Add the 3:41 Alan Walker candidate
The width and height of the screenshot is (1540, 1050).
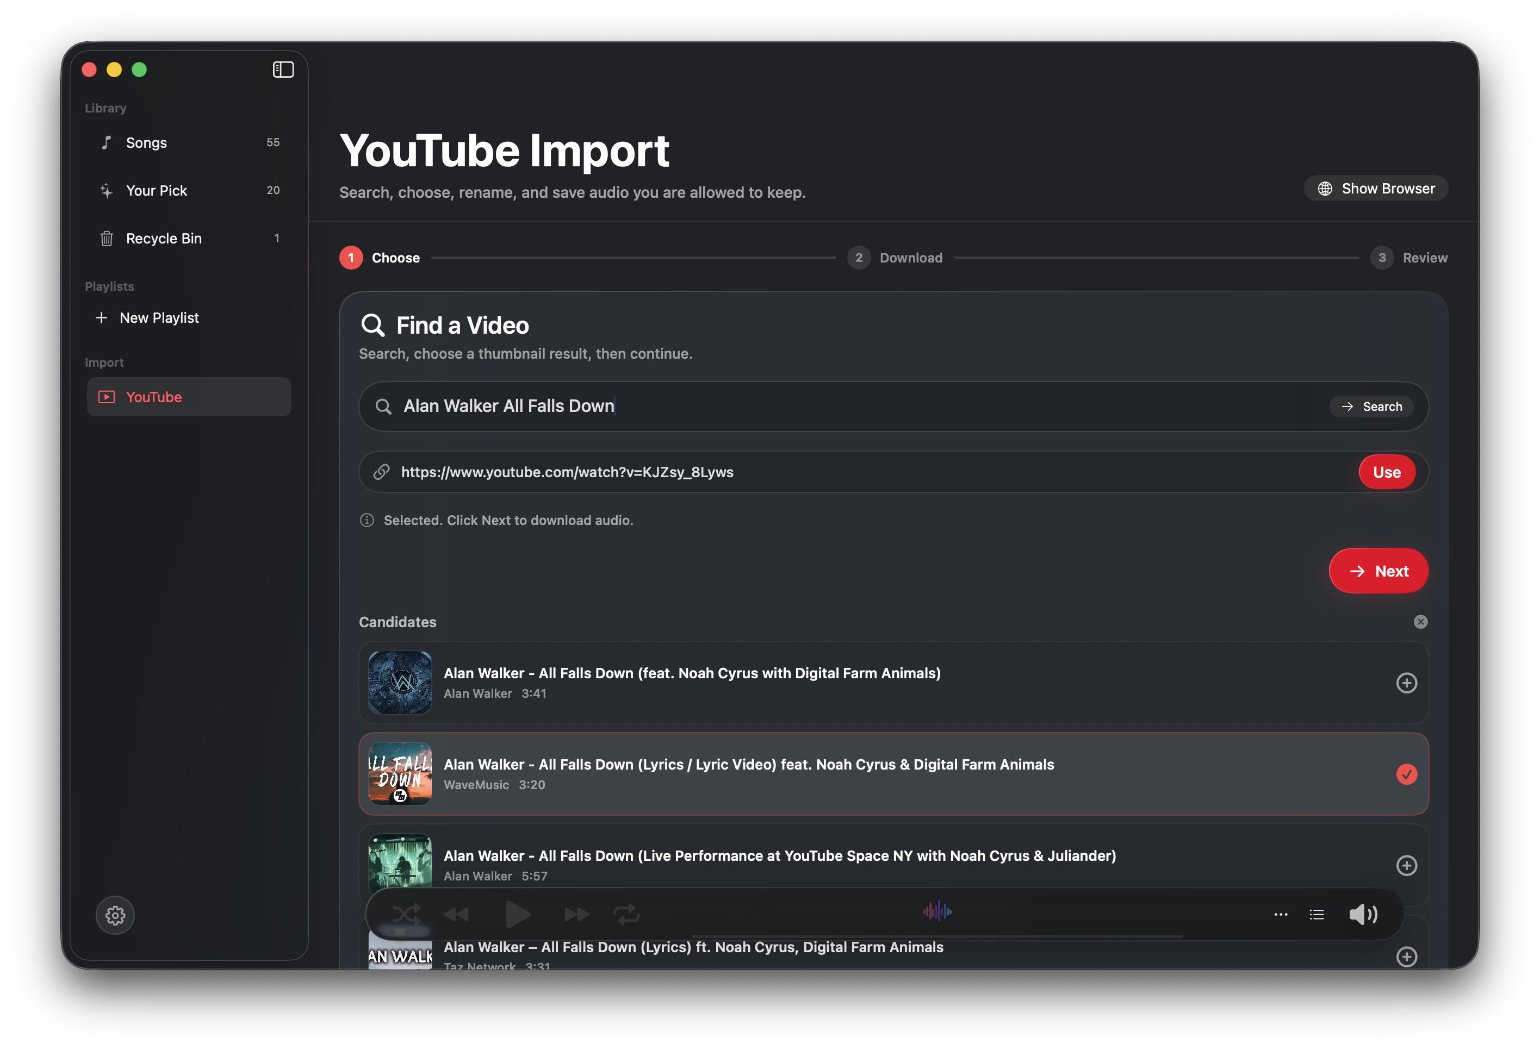1406,682
